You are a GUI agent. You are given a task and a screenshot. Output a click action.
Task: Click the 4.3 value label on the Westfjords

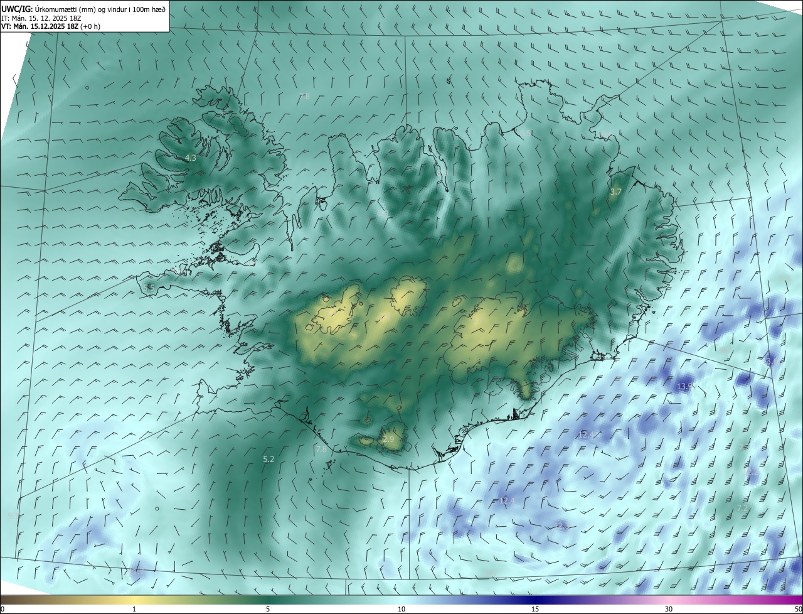click(191, 158)
